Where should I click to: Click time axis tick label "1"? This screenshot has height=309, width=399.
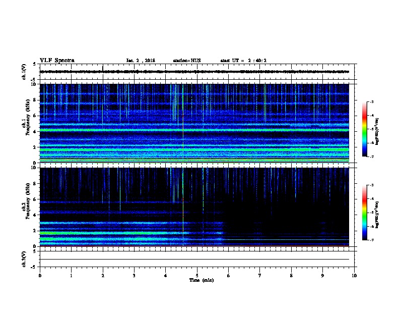pyautogui.click(x=71, y=276)
